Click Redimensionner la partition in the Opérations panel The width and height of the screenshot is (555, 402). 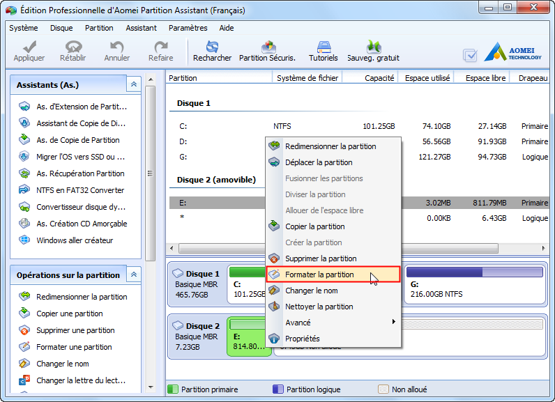tap(73, 297)
